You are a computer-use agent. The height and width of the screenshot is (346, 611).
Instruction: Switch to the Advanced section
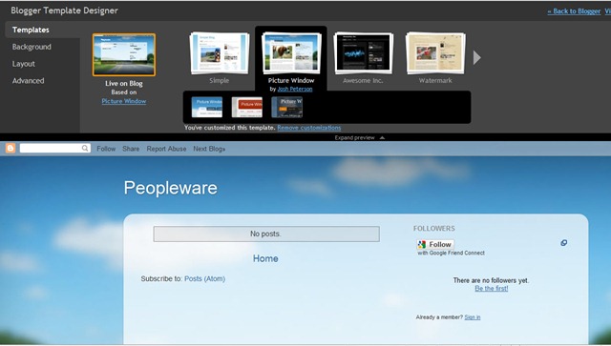coord(28,81)
